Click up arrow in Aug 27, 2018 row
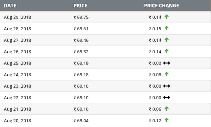Screen dimensions: 211x127 (x=166, y=40)
